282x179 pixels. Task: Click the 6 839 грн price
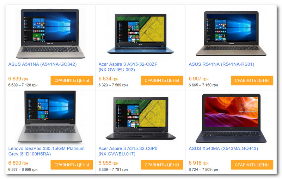pyautogui.click(x=18, y=78)
